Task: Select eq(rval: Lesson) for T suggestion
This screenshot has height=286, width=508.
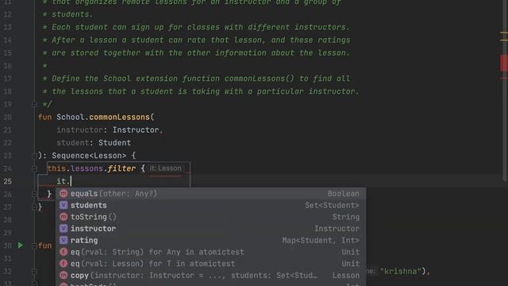Action: [211, 264]
